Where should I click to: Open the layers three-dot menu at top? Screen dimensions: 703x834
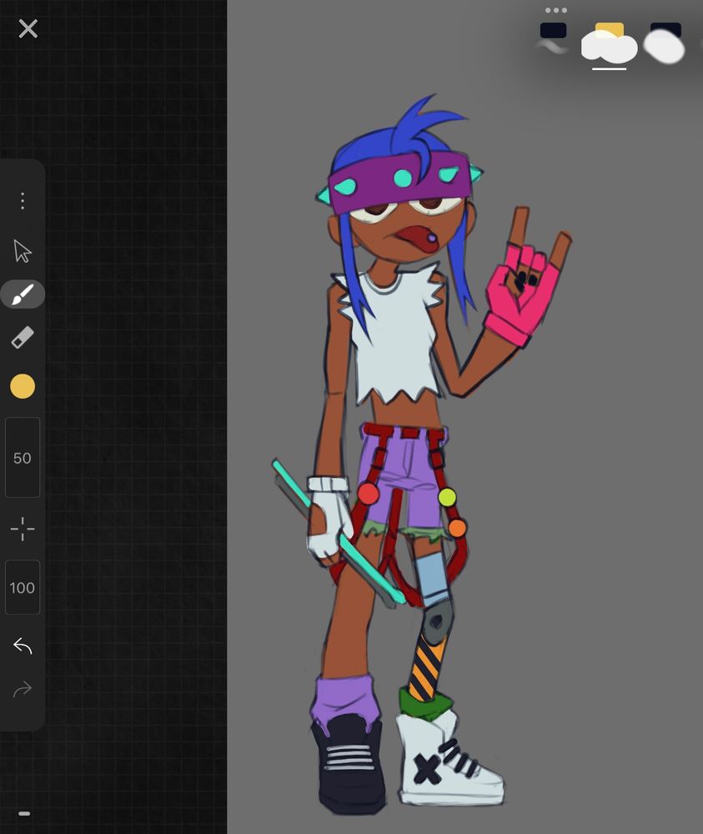(555, 10)
